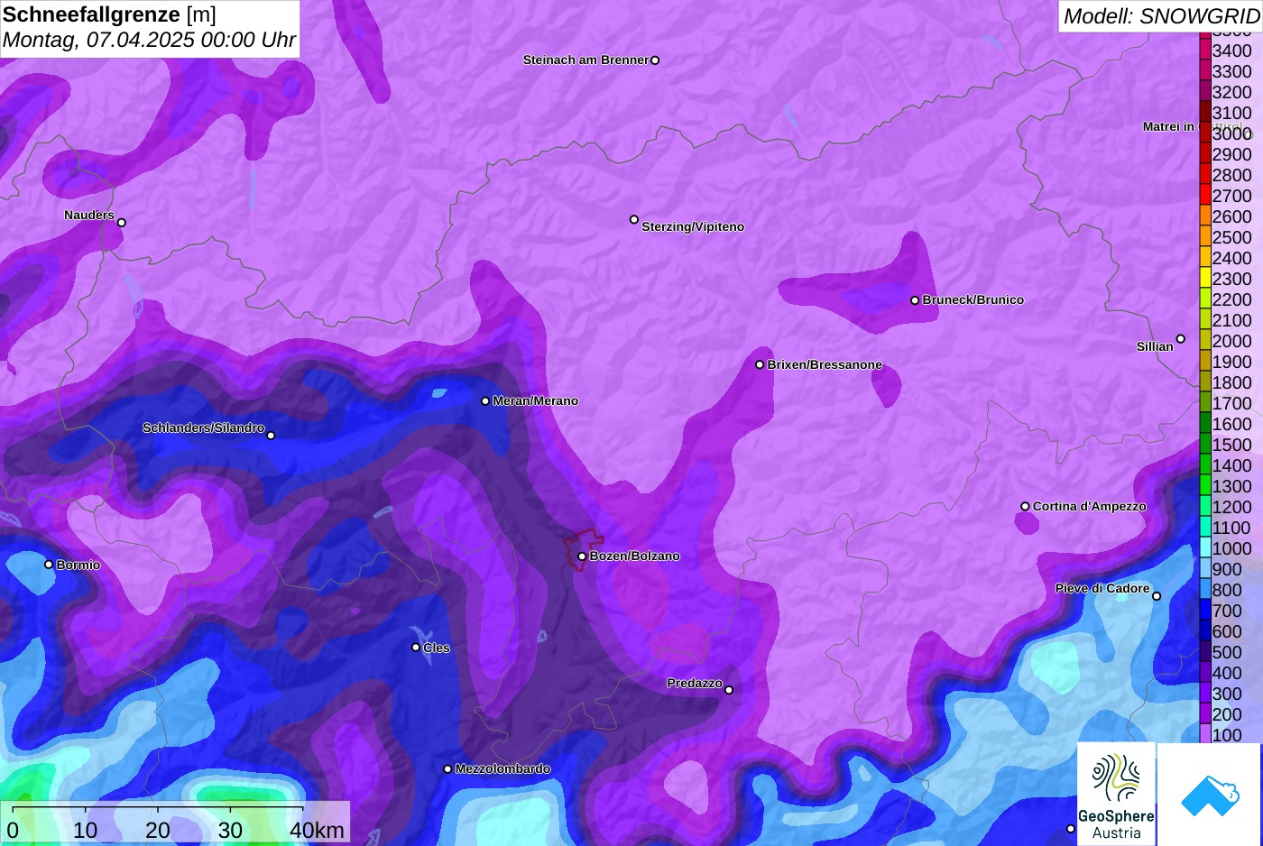This screenshot has width=1263, height=846.
Task: Click the Cortina d'Ampezzo label text
Action: coord(1090,507)
